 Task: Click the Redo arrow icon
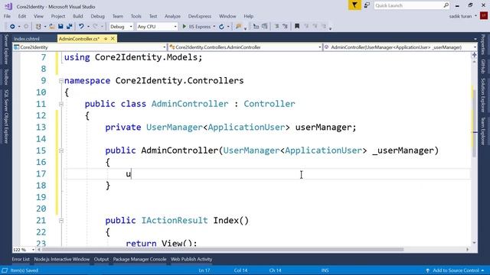95,27
